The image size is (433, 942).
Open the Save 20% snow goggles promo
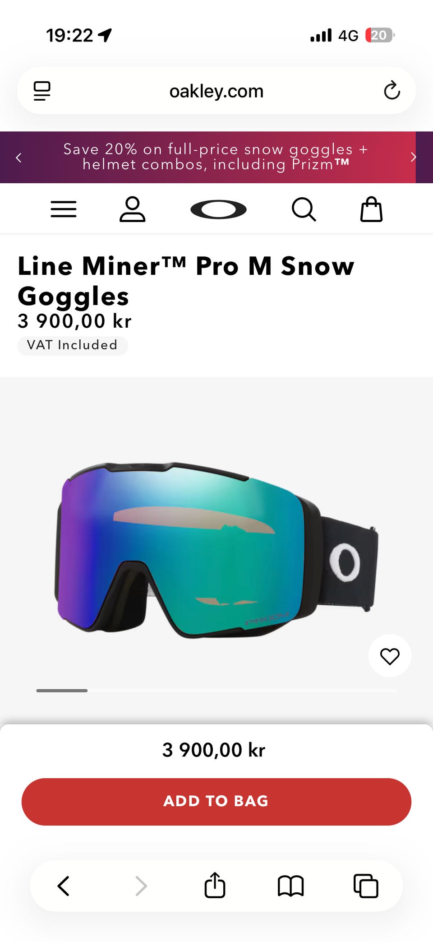click(216, 157)
